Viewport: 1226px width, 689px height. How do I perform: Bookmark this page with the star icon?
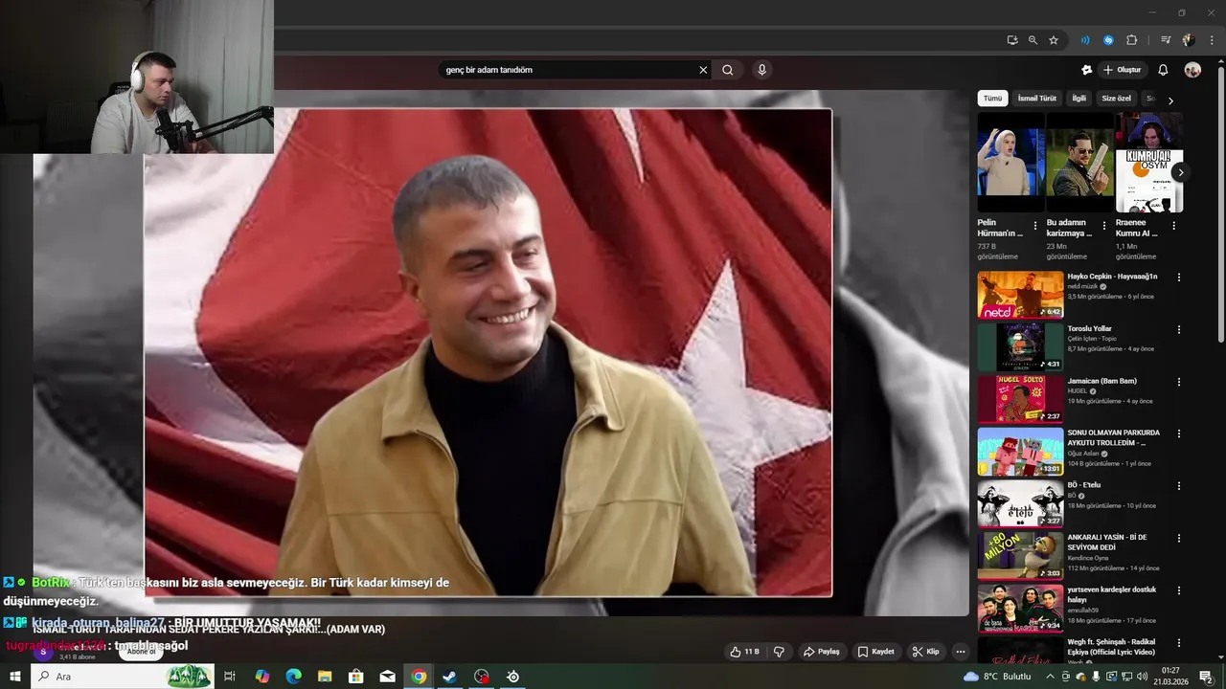tap(1054, 40)
